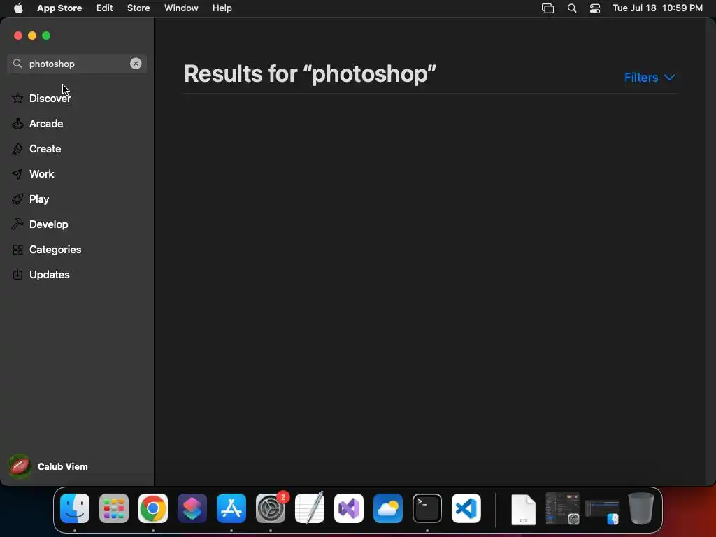716x537 pixels.
Task: Click the Arcade joystick icon
Action: click(17, 123)
